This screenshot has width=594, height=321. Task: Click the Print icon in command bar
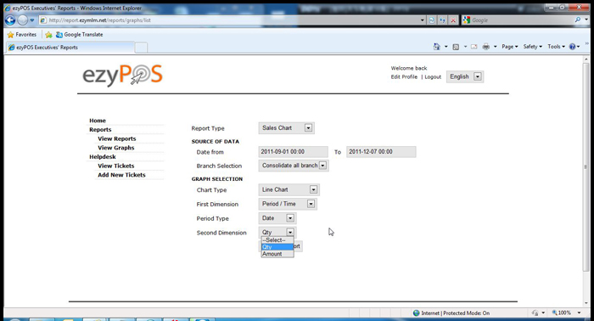coord(486,47)
